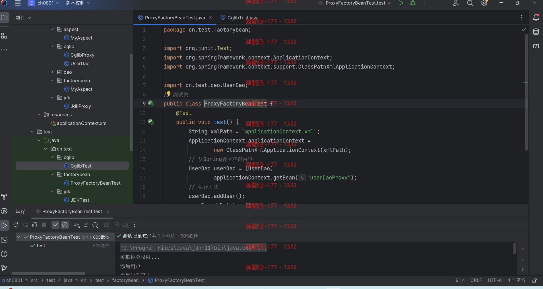Select JDKTest class in project tree

(x=77, y=200)
